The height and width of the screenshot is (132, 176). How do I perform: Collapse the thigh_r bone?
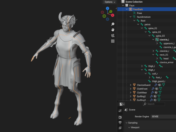tap(142, 70)
